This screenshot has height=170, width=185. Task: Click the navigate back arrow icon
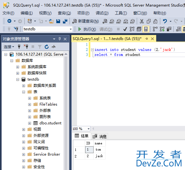(x=9, y=21)
